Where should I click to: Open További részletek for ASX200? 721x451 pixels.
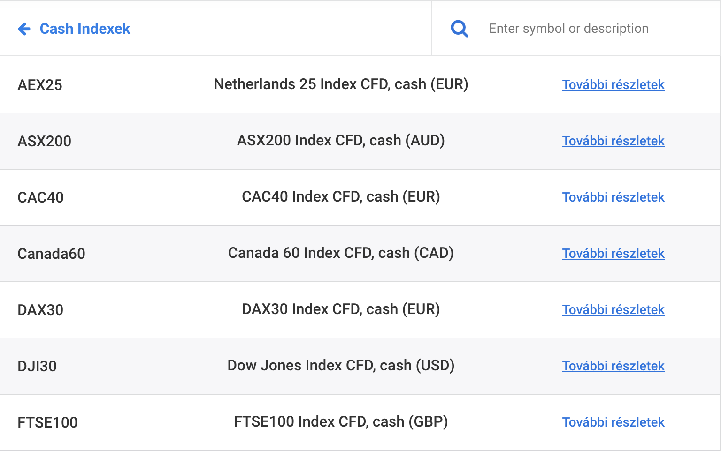613,141
